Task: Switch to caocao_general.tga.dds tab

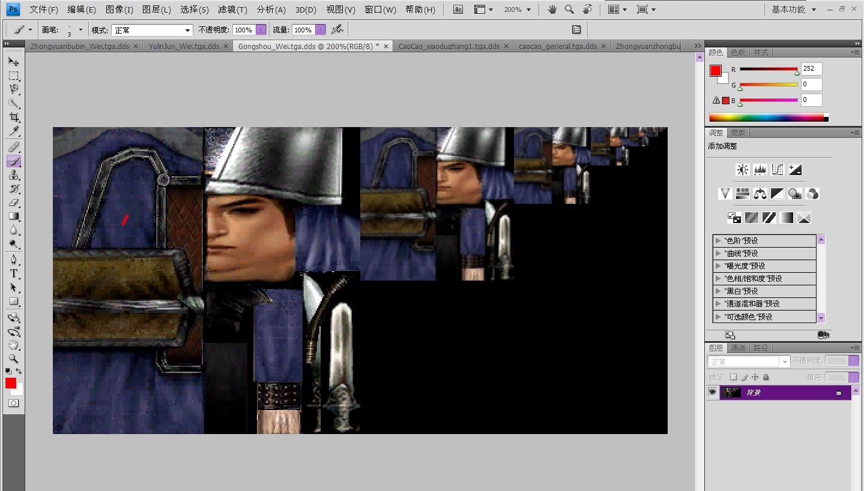Action: coord(558,46)
